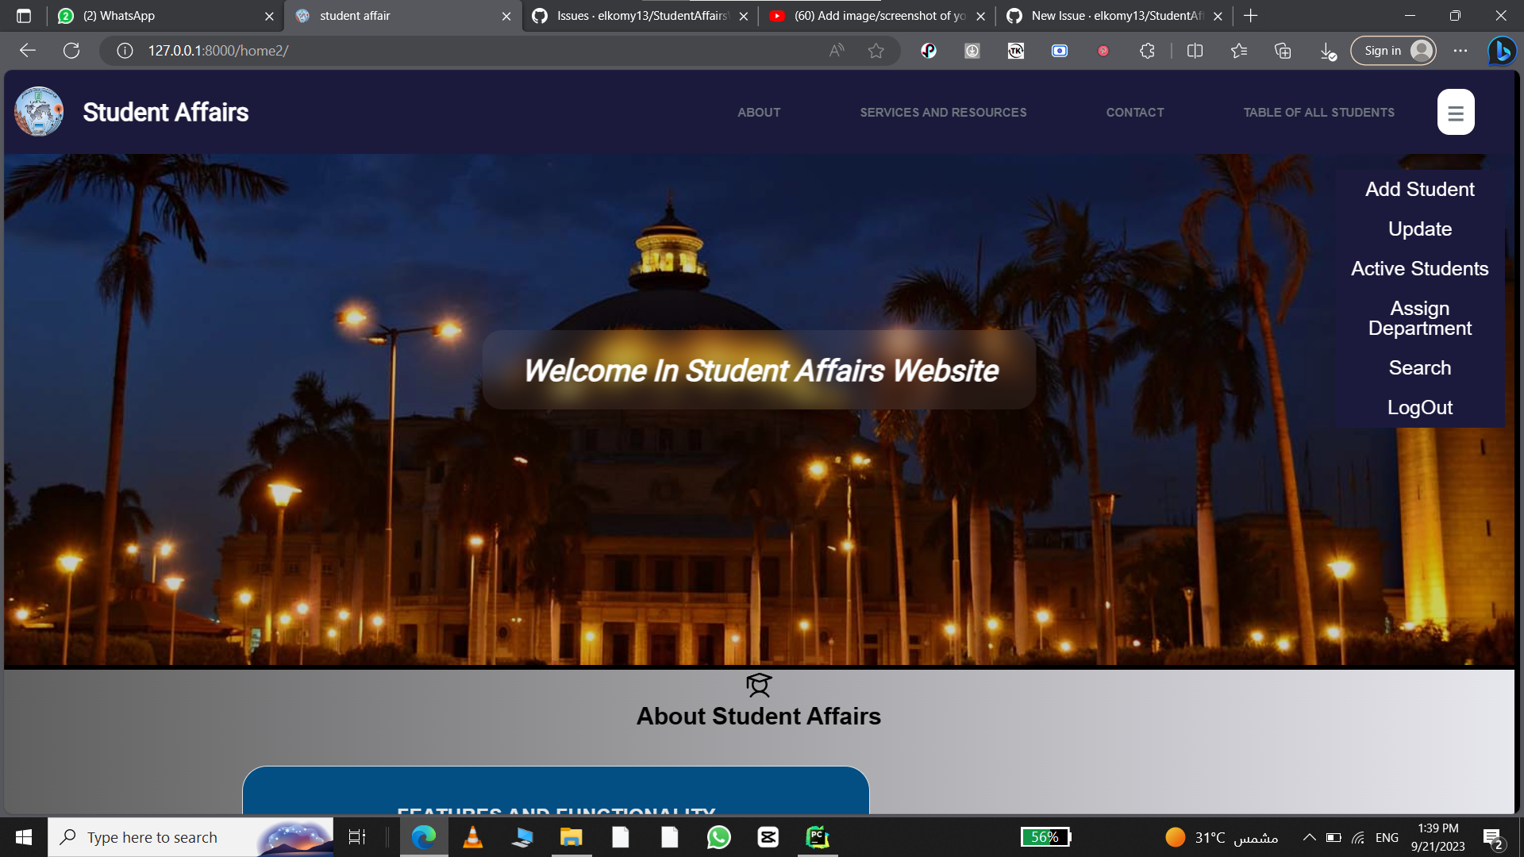Launch PyCharm from the taskbar
This screenshot has height=857, width=1524.
818,836
